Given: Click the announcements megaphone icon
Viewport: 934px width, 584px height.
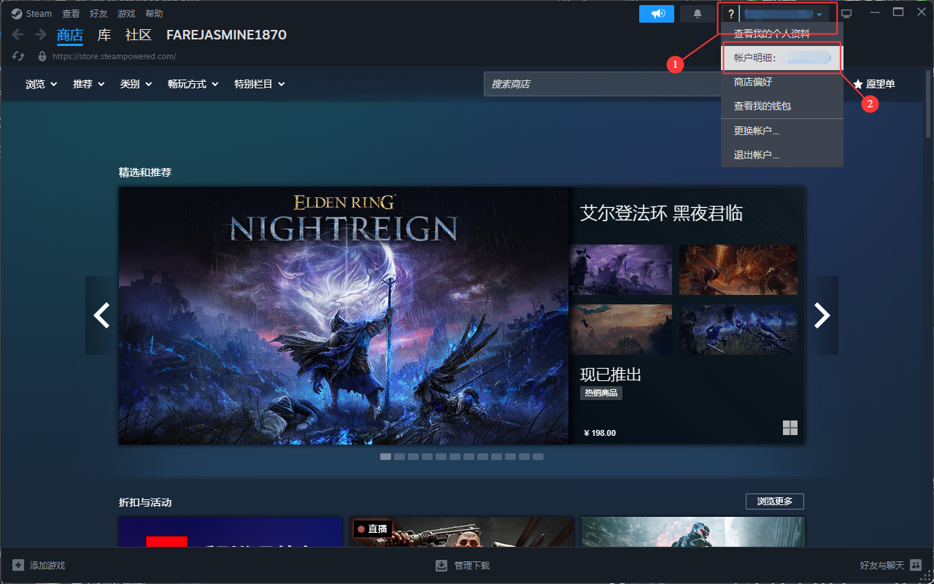Looking at the screenshot, I should pyautogui.click(x=657, y=14).
